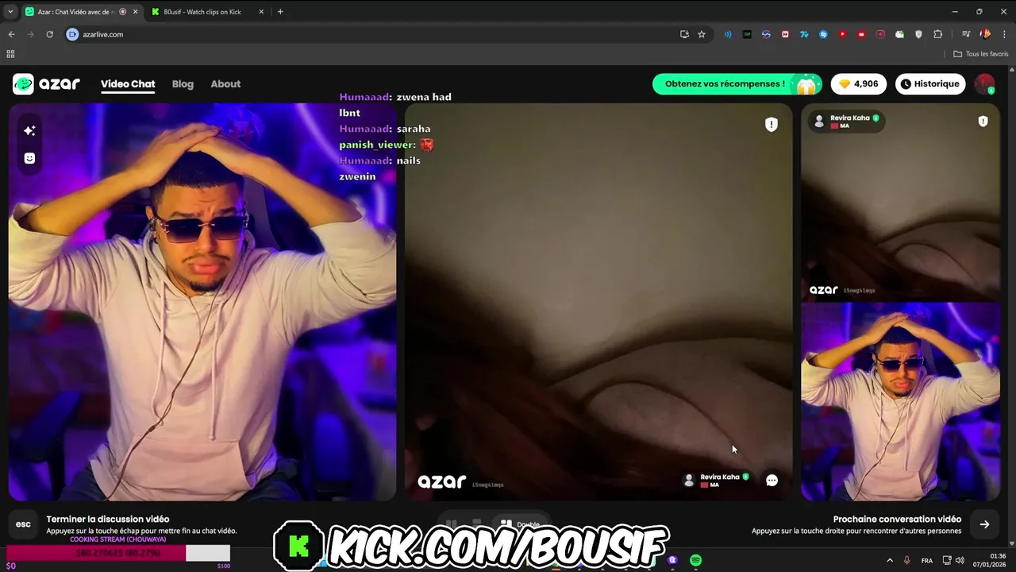Bookmark this page with the star icon
Viewport: 1016px width, 572px height.
pyautogui.click(x=702, y=34)
